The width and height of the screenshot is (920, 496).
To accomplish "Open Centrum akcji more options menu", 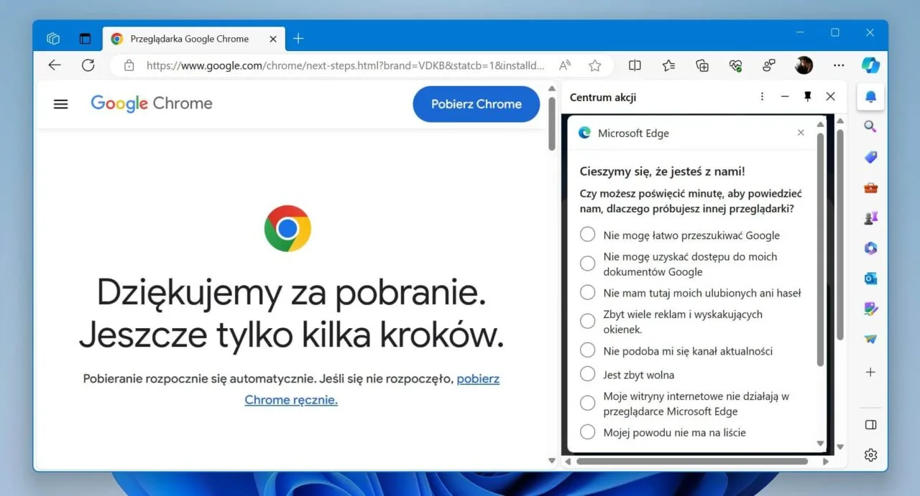I will coord(762,97).
